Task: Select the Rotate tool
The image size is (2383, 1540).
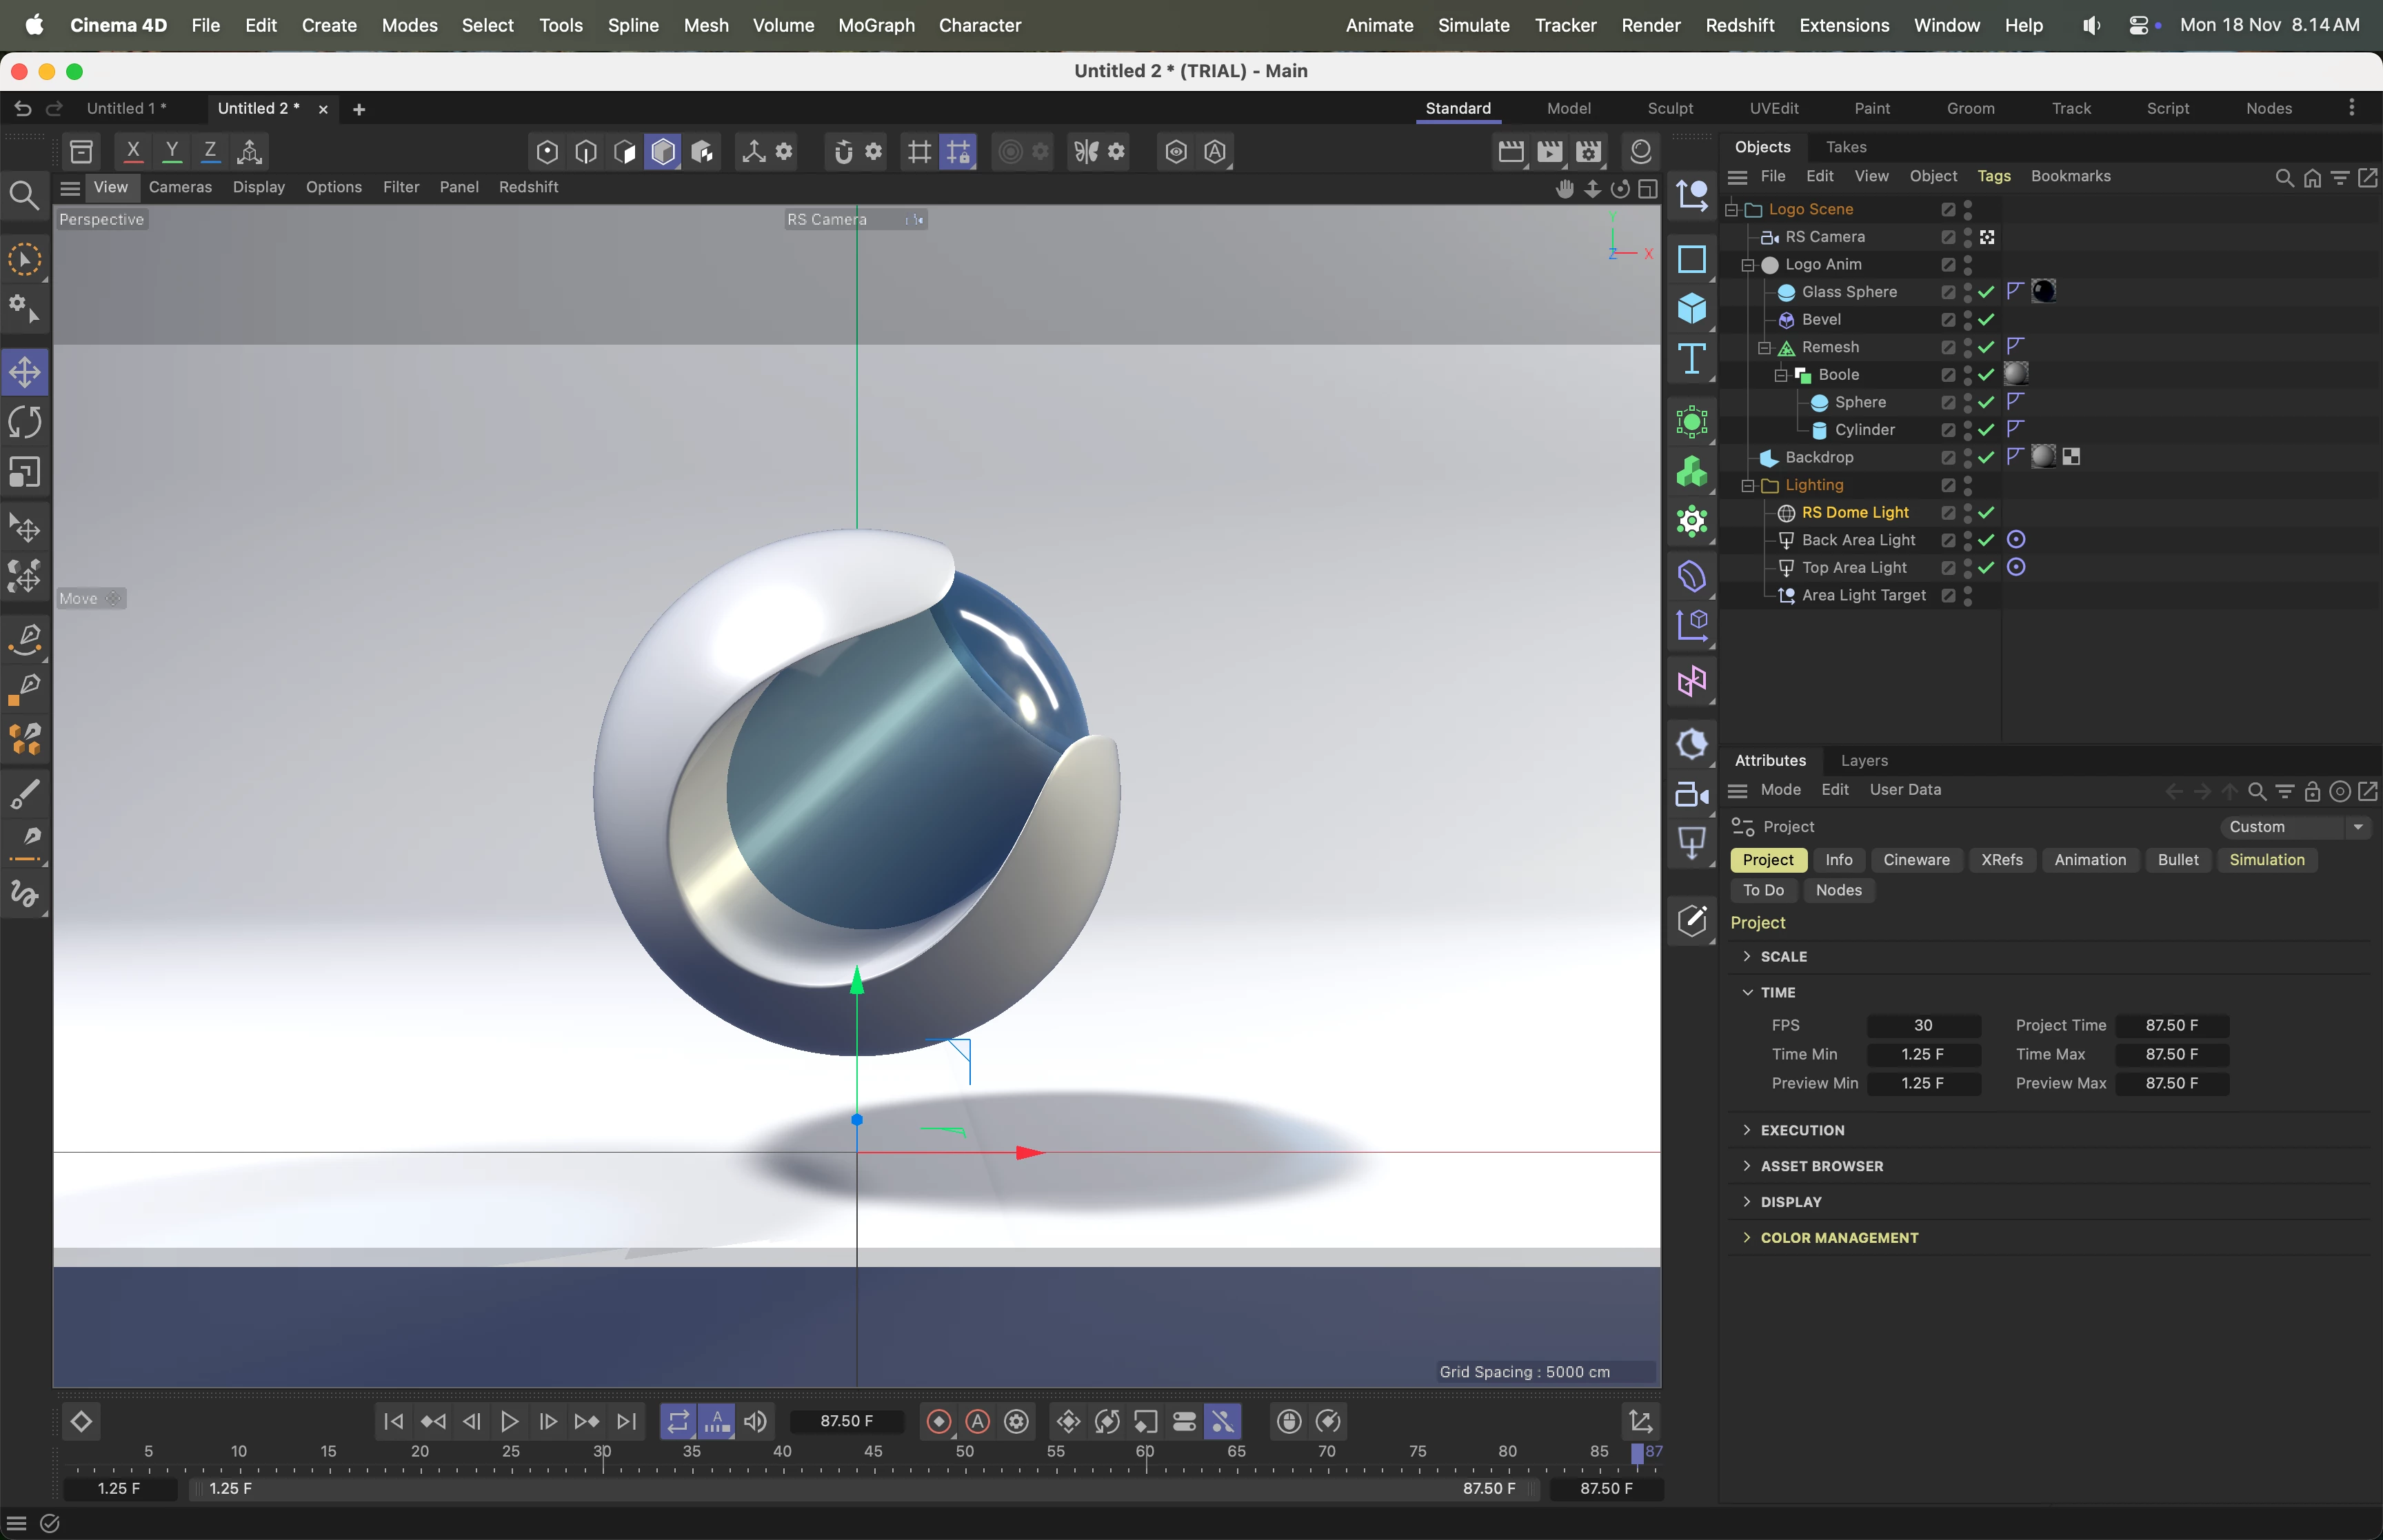Action: [25, 422]
